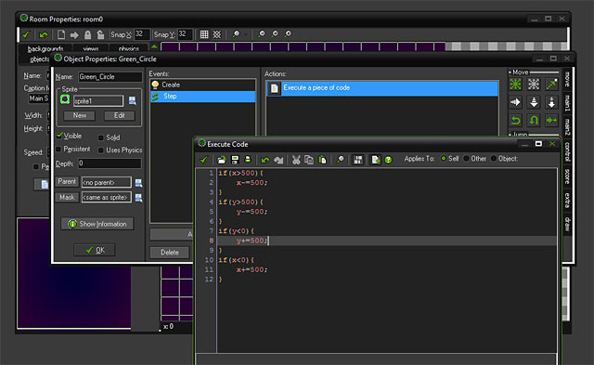Open find magnifier in Execute Code toolbar
Screen dimensions: 594x365
(x=341, y=160)
